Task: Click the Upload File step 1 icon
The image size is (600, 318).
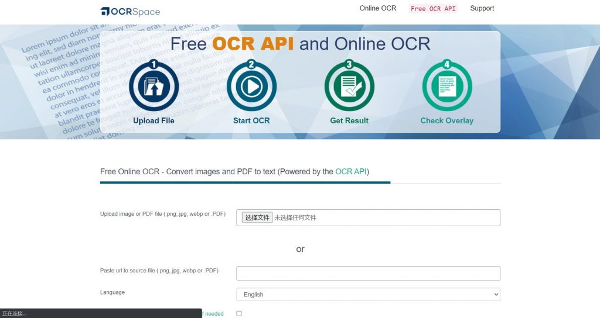Action: (154, 86)
